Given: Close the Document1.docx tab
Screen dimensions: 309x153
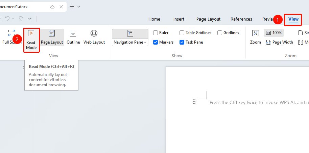Looking at the screenshot, I should point(61,7).
